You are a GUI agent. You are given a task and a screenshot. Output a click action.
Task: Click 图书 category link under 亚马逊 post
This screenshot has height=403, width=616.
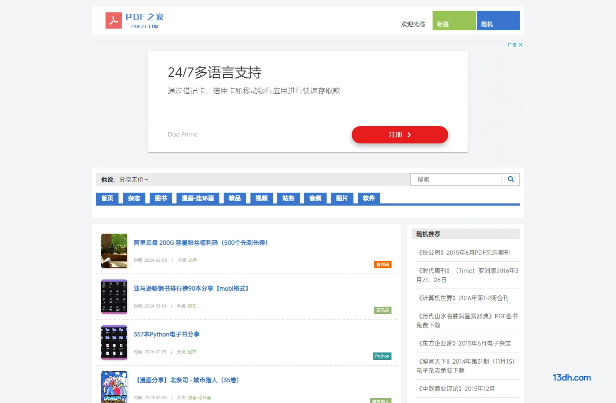coord(192,306)
